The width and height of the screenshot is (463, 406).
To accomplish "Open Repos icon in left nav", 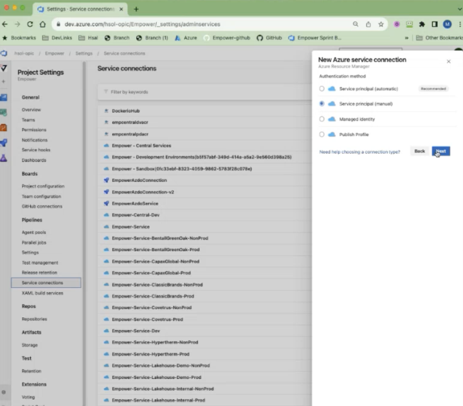I will coord(4,127).
